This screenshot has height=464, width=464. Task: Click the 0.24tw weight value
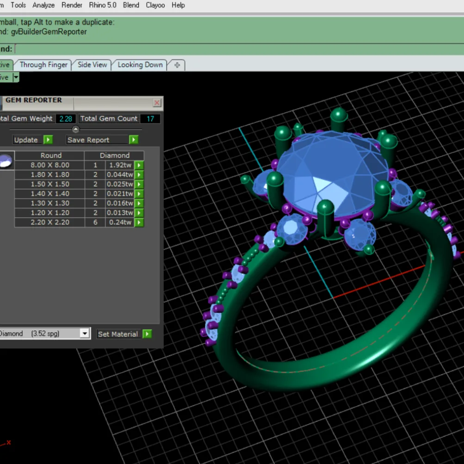[120, 222]
